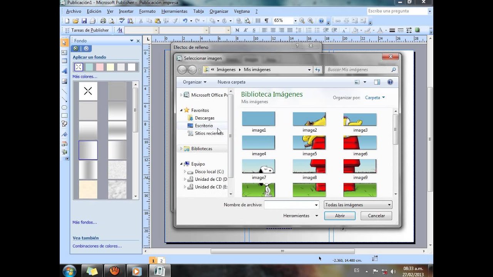Go back in Fondo task pane
493x277 pixels.
click(76, 48)
